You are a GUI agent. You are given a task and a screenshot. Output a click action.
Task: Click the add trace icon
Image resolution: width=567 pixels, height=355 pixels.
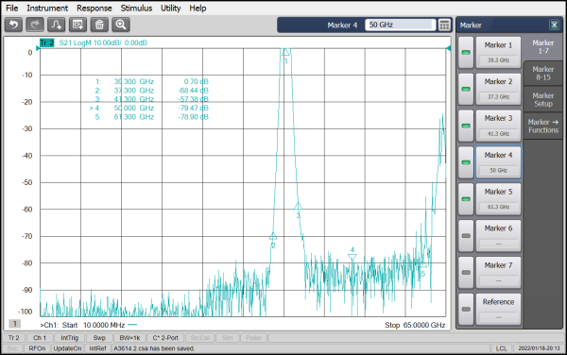[x=57, y=25]
